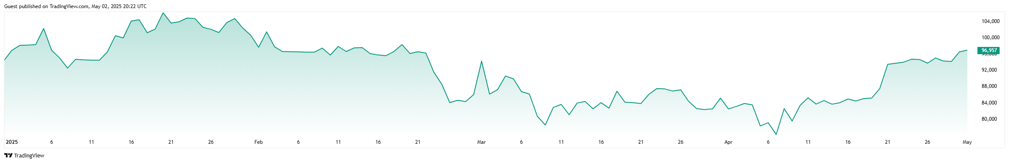The image size is (1009, 163).
Task: Click the 80,000 price axis label
Action: 990,119
